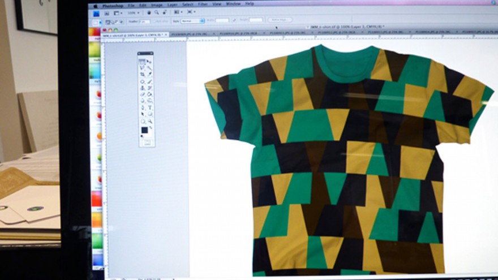The width and height of the screenshot is (498, 280).
Task: Open the Style dropdown showing Normal
Action: (x=192, y=20)
